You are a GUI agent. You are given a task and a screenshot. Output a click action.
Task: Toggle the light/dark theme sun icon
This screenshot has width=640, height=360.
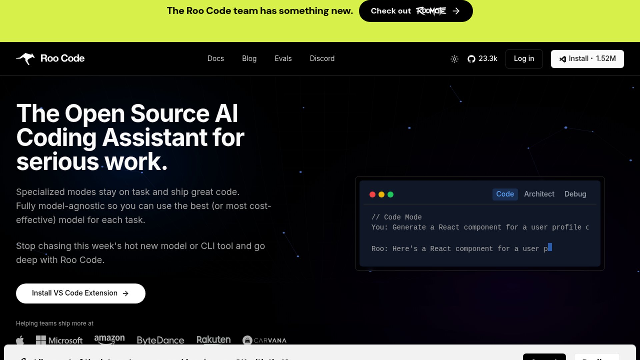coord(454,59)
